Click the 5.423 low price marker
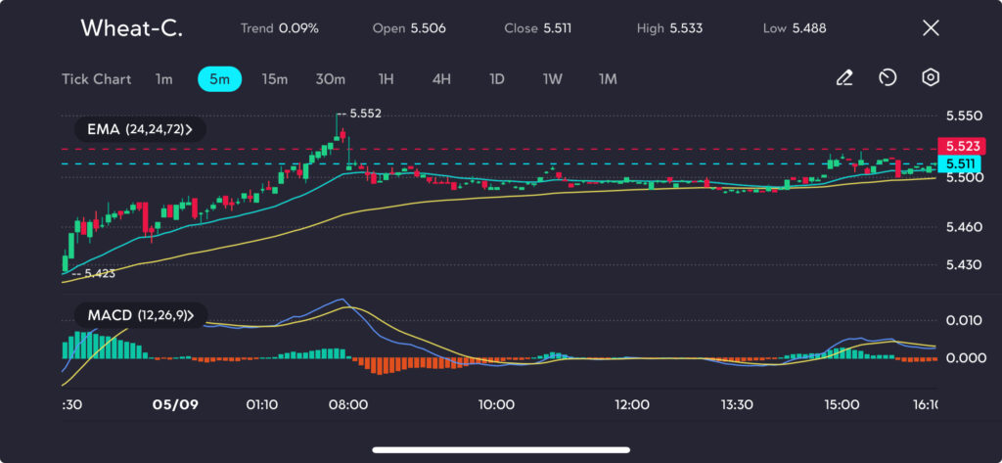 pyautogui.click(x=98, y=274)
